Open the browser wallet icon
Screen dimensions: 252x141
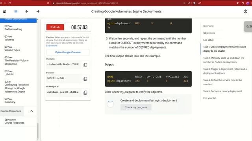tap(243, 3)
